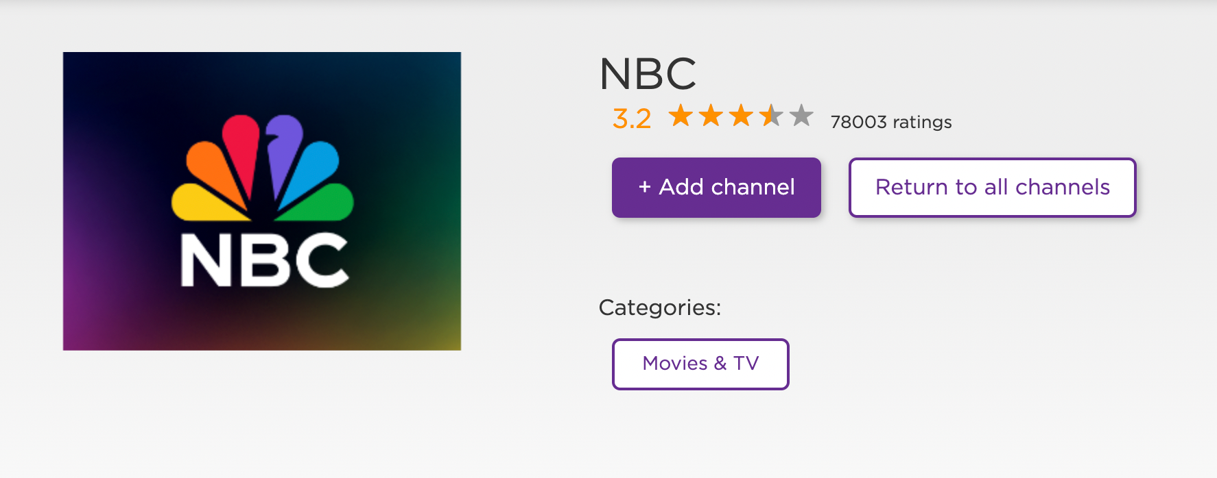1217x478 pixels.
Task: Toggle the half-filled fourth star
Action: [x=771, y=116]
